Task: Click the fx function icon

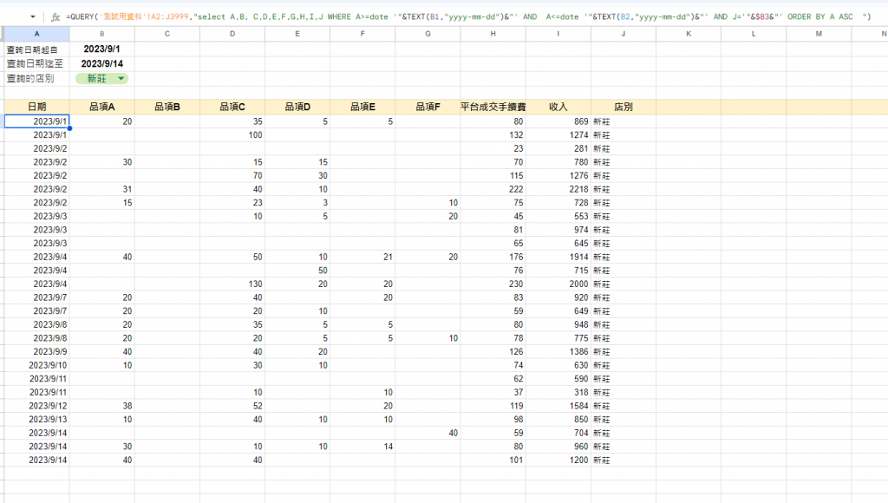Action: tap(55, 17)
